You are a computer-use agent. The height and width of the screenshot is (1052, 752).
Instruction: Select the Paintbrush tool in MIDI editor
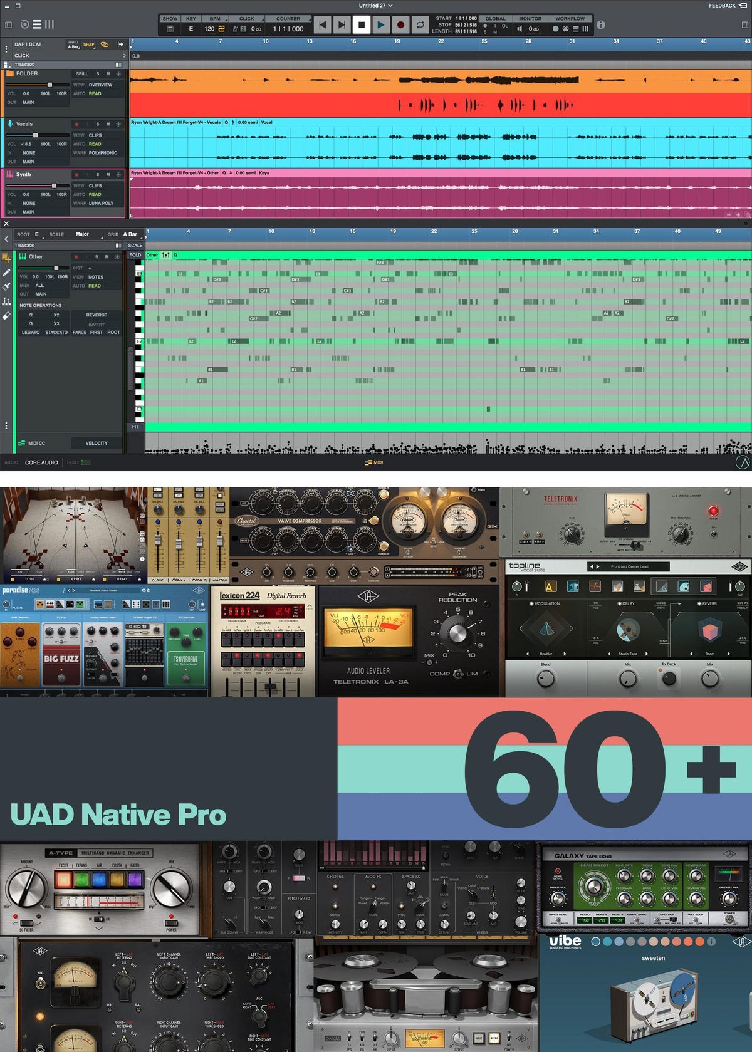[x=6, y=287]
